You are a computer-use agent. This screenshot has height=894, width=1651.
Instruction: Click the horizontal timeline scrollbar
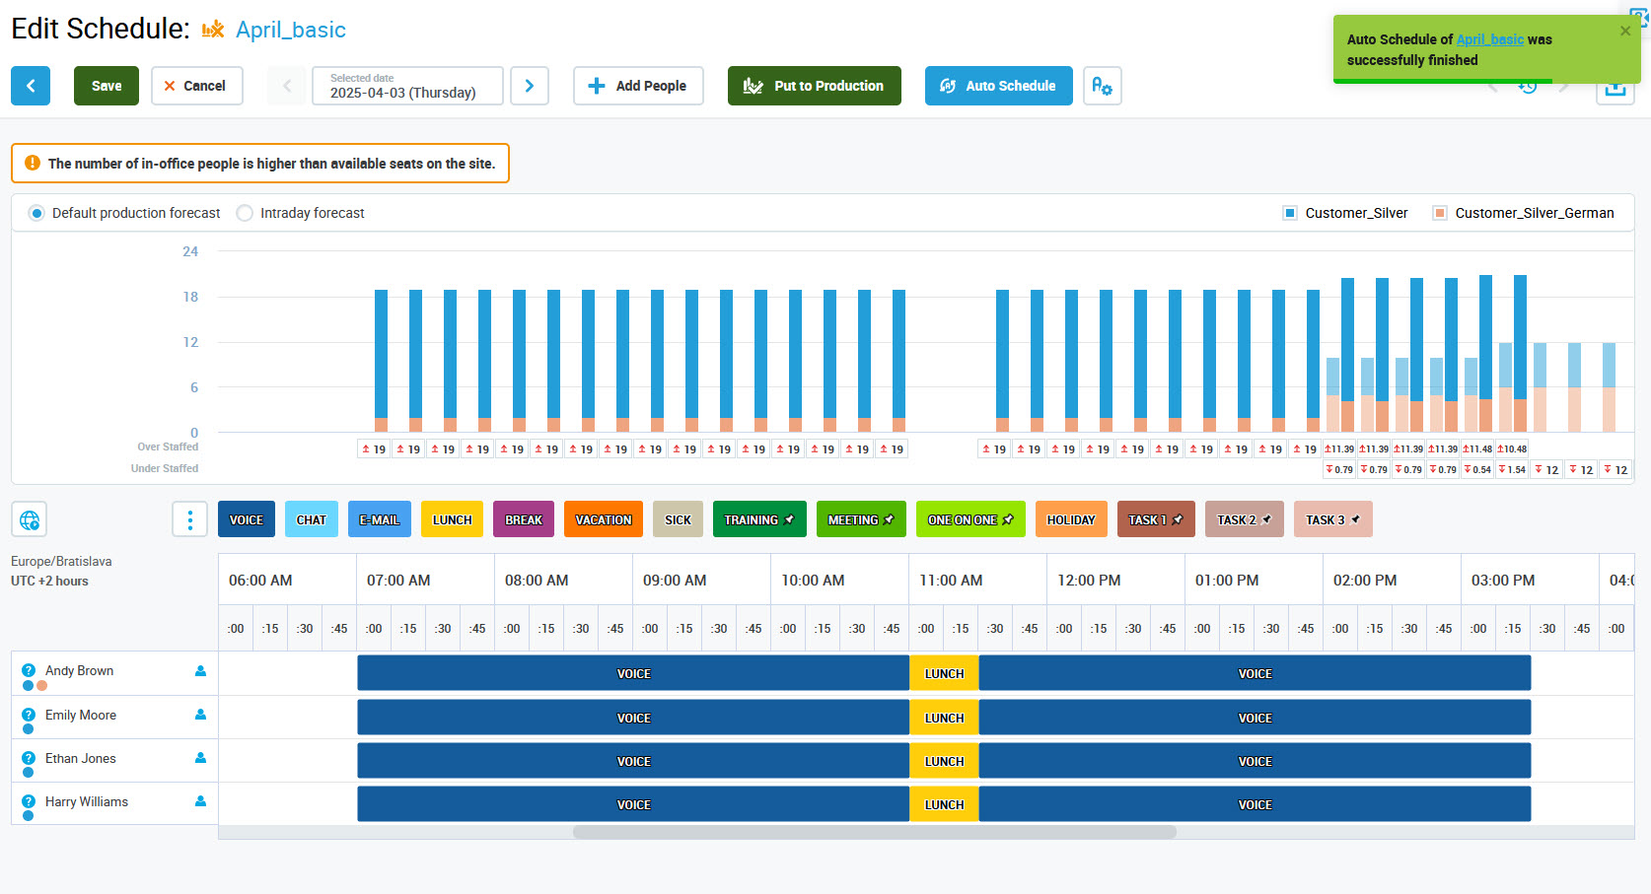[874, 832]
